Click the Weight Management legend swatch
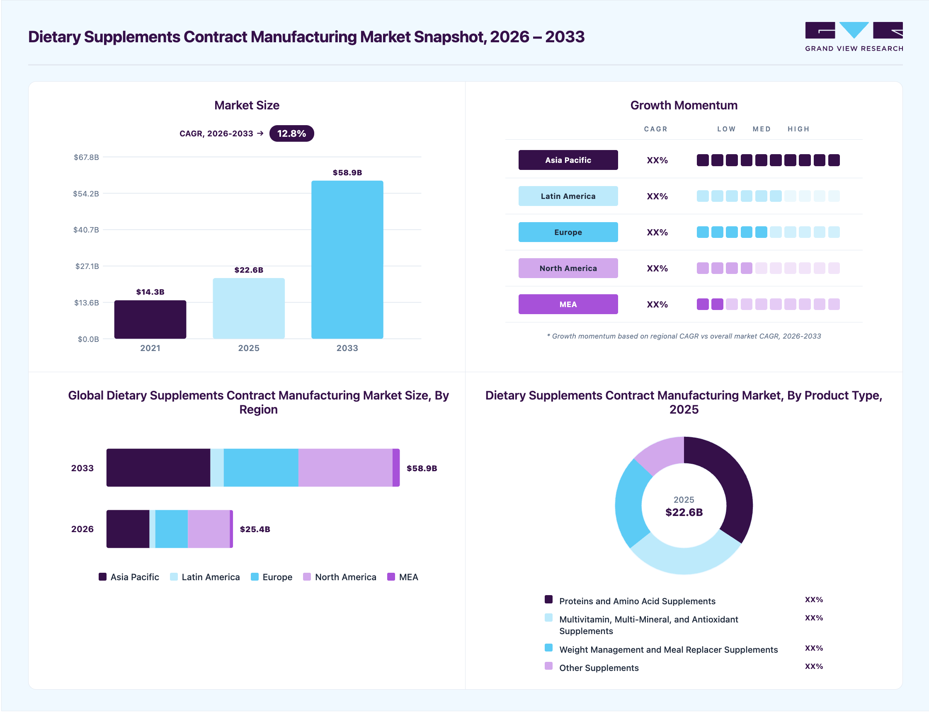 click(x=548, y=648)
